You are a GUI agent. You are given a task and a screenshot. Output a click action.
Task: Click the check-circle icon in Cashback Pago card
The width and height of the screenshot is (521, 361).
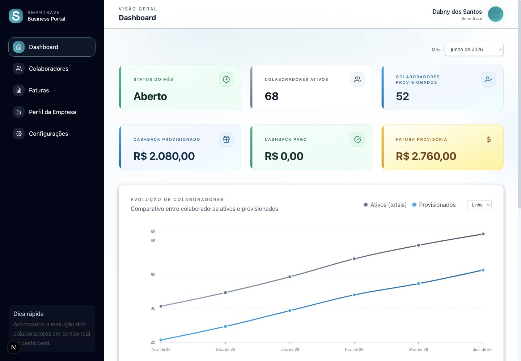point(357,139)
